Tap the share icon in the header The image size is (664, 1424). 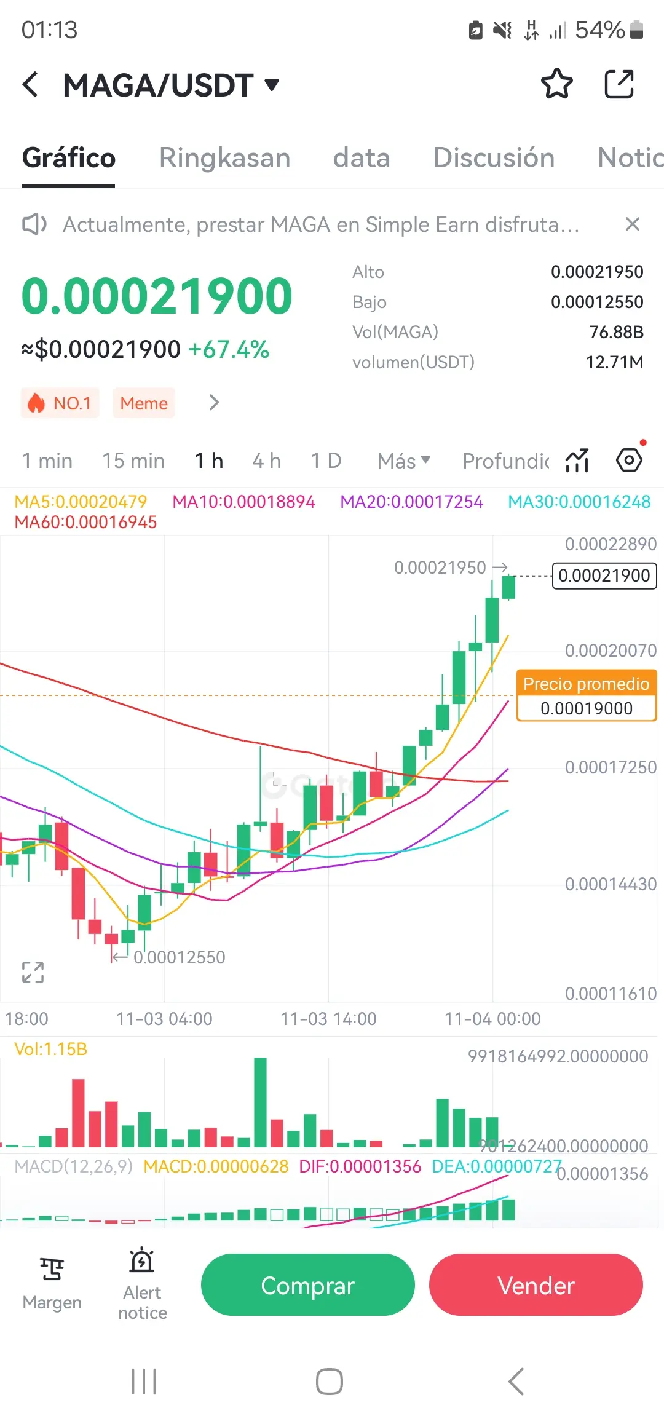(619, 84)
